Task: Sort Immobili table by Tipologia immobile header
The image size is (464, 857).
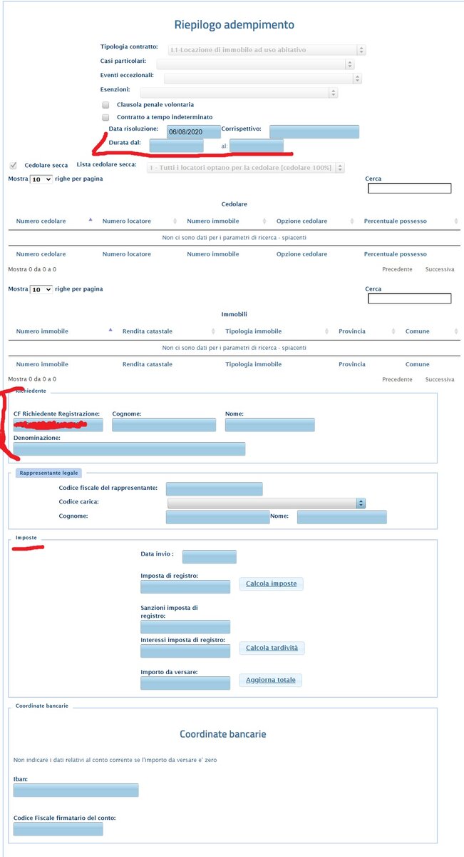Action: [x=253, y=331]
